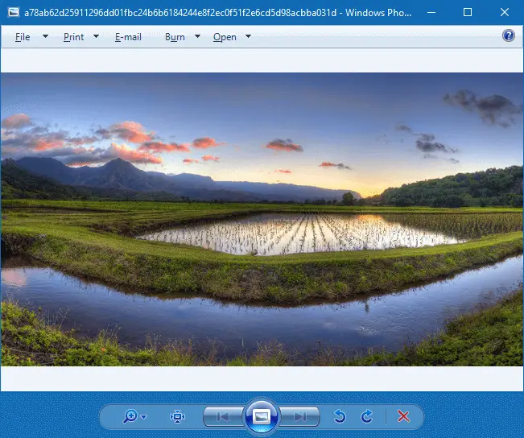Open the File menu

tap(23, 37)
